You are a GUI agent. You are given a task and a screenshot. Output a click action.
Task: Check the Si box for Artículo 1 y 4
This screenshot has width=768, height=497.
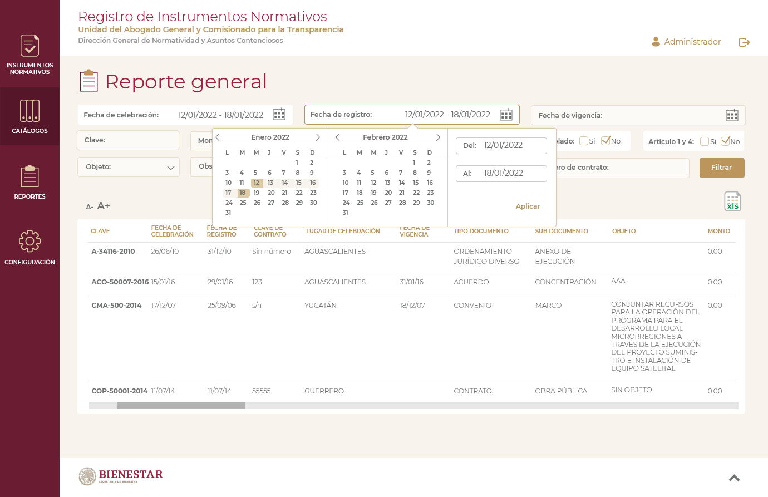pos(705,141)
